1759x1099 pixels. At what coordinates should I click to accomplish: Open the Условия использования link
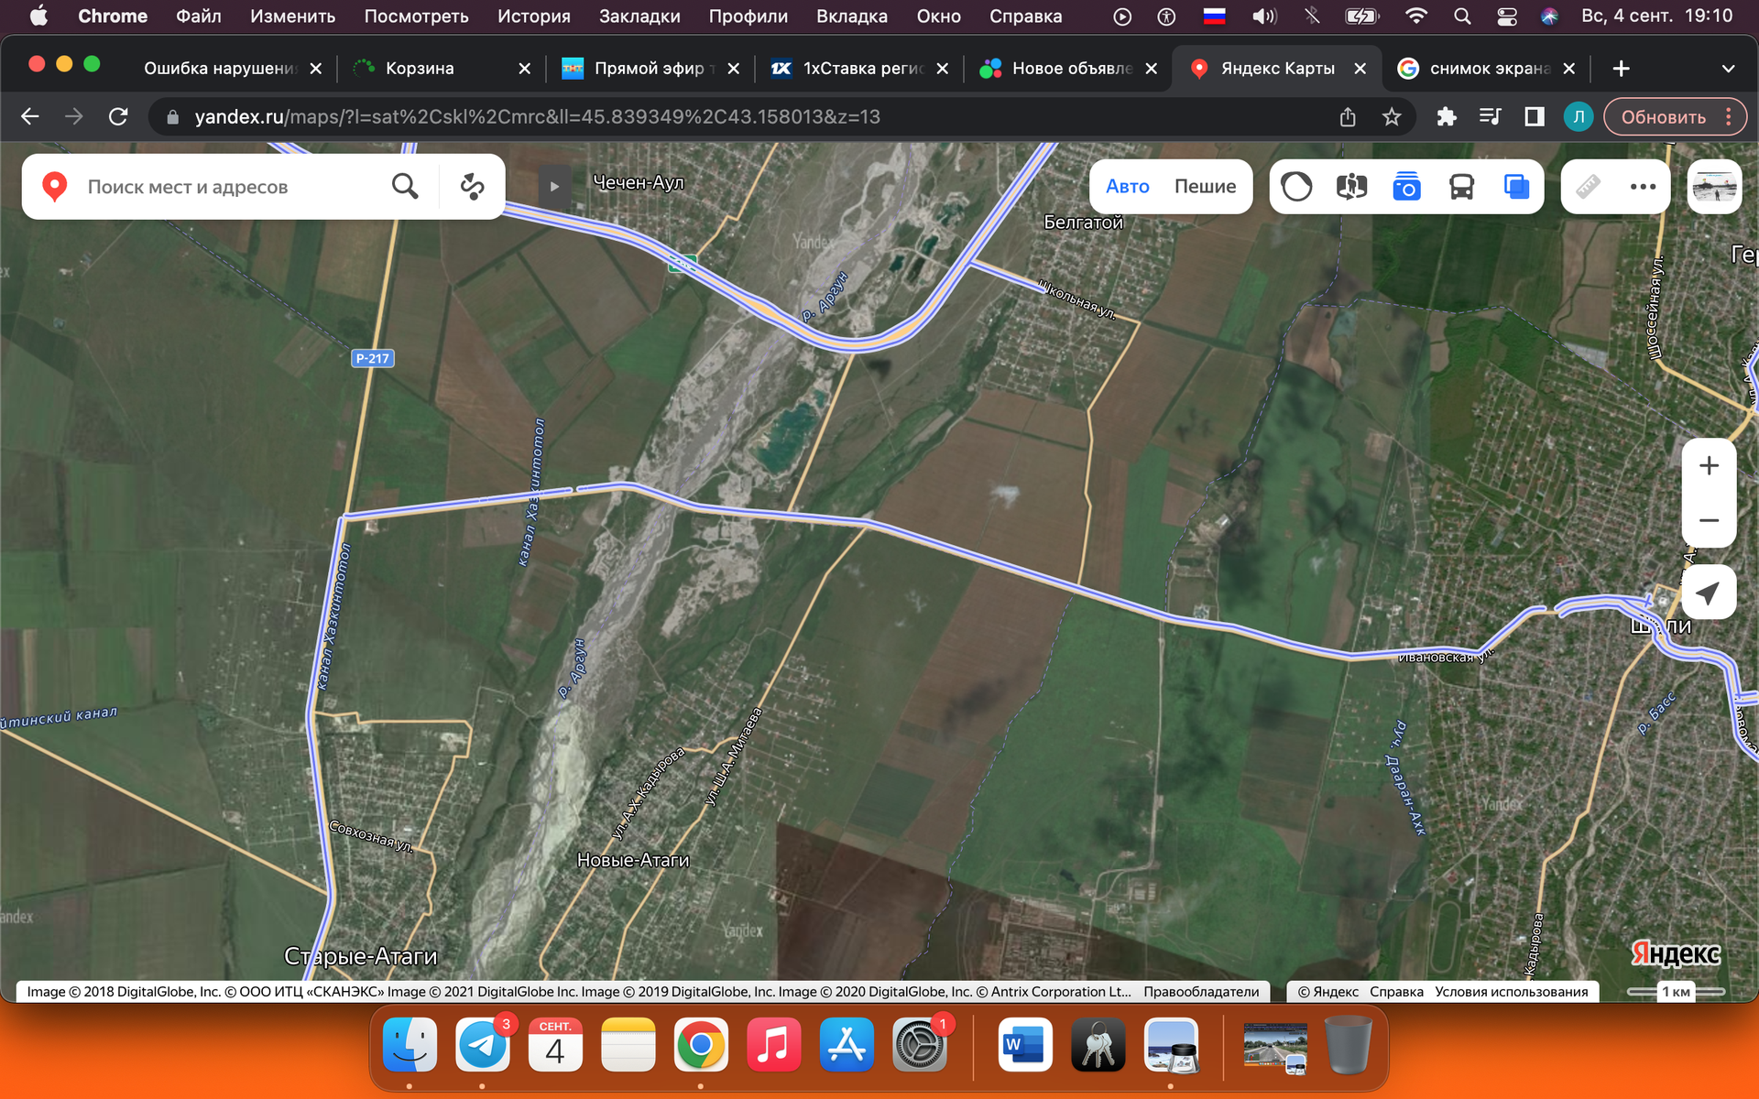pos(1511,992)
